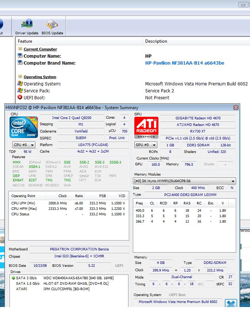Click the PC2-6400 DDR2-SDRAM UDIMM type field

coord(190,195)
